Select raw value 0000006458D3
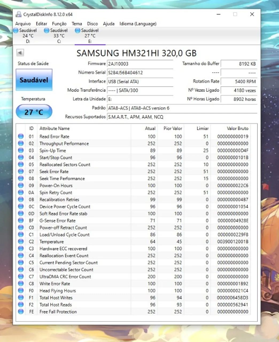The height and width of the screenshot is (342, 279). (233, 298)
